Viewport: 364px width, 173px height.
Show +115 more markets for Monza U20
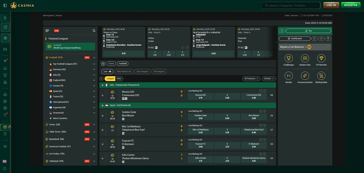272,95
